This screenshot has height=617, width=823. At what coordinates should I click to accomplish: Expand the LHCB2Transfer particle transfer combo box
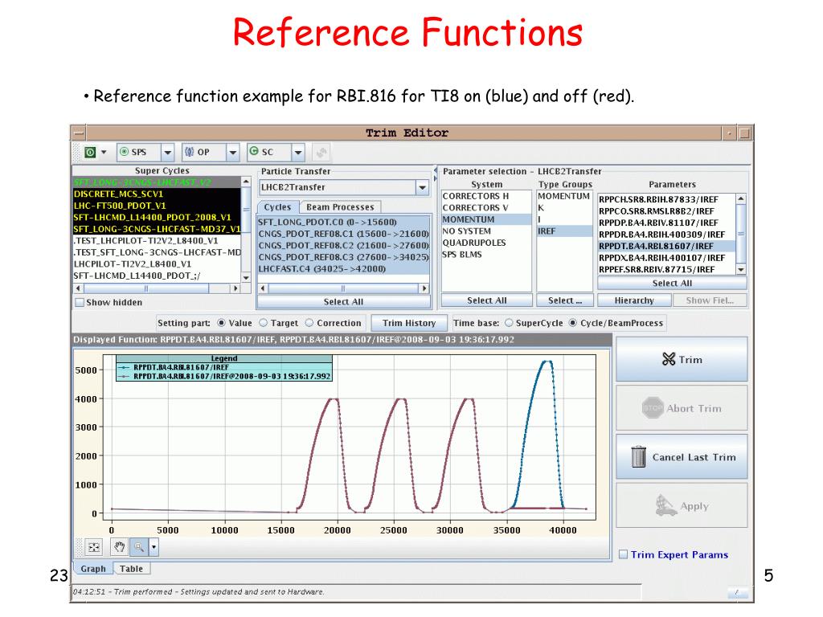click(422, 187)
